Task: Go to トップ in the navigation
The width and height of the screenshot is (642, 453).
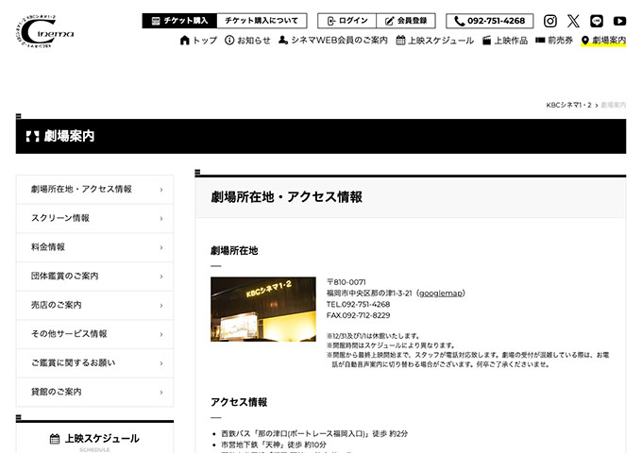Action: [x=198, y=40]
